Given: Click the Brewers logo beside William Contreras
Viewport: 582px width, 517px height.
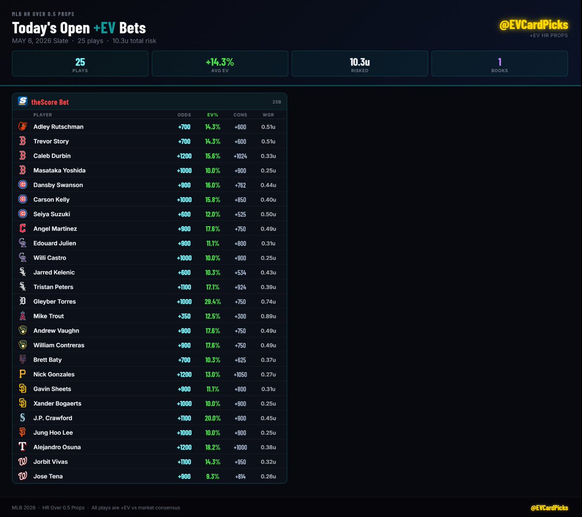Looking at the screenshot, I should [23, 345].
